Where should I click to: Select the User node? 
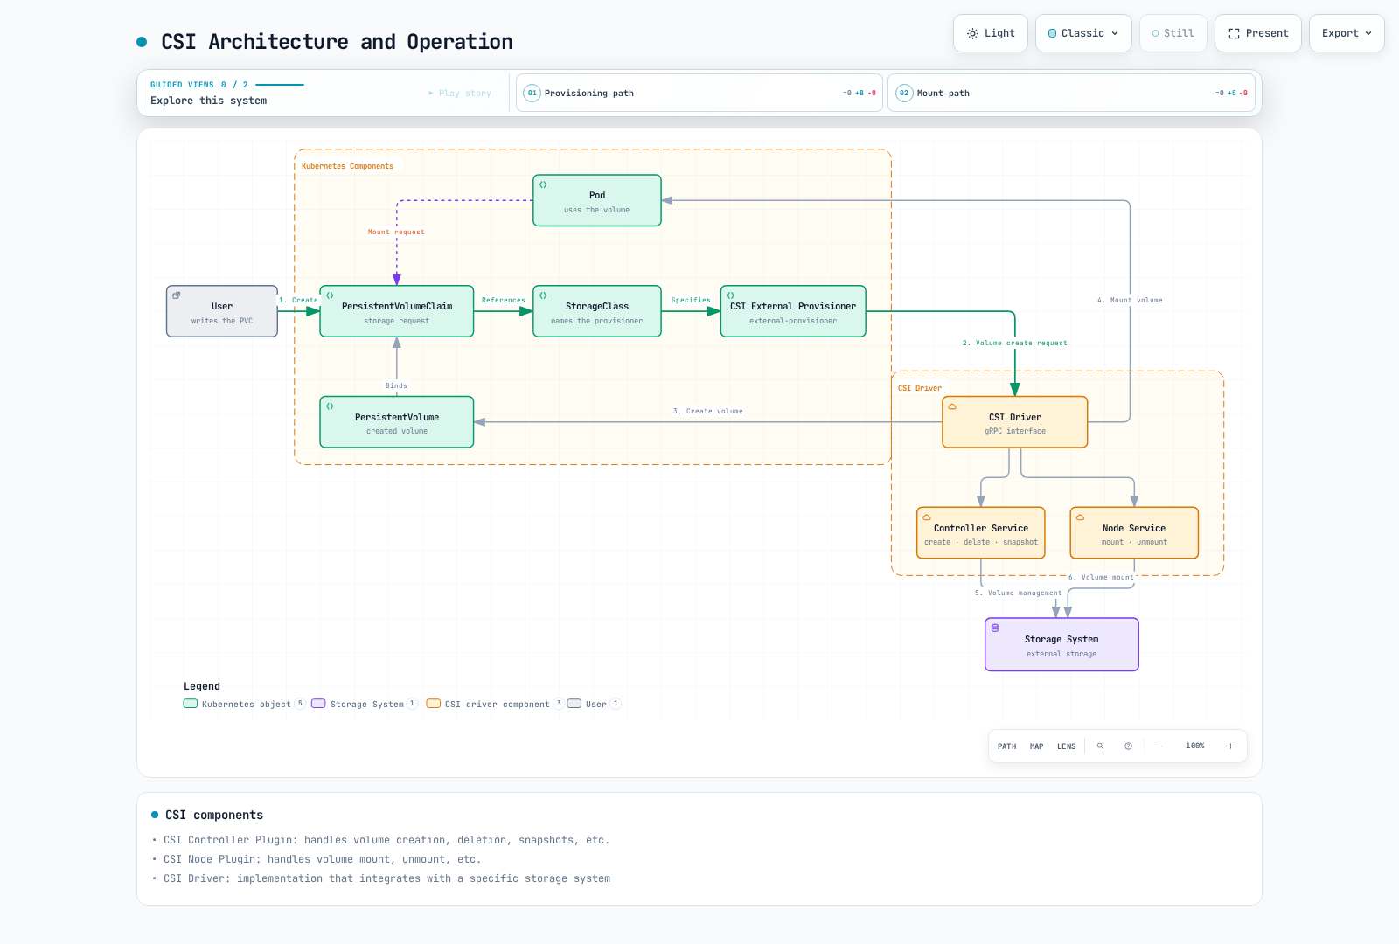222,311
